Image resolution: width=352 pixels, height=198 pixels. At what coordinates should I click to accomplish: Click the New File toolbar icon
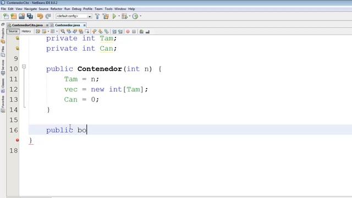point(6,16)
